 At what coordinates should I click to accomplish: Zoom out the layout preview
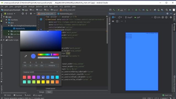point(155,17)
